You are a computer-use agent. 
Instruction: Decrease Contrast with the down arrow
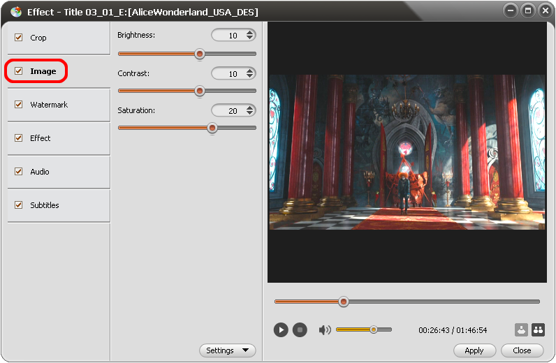[249, 75]
